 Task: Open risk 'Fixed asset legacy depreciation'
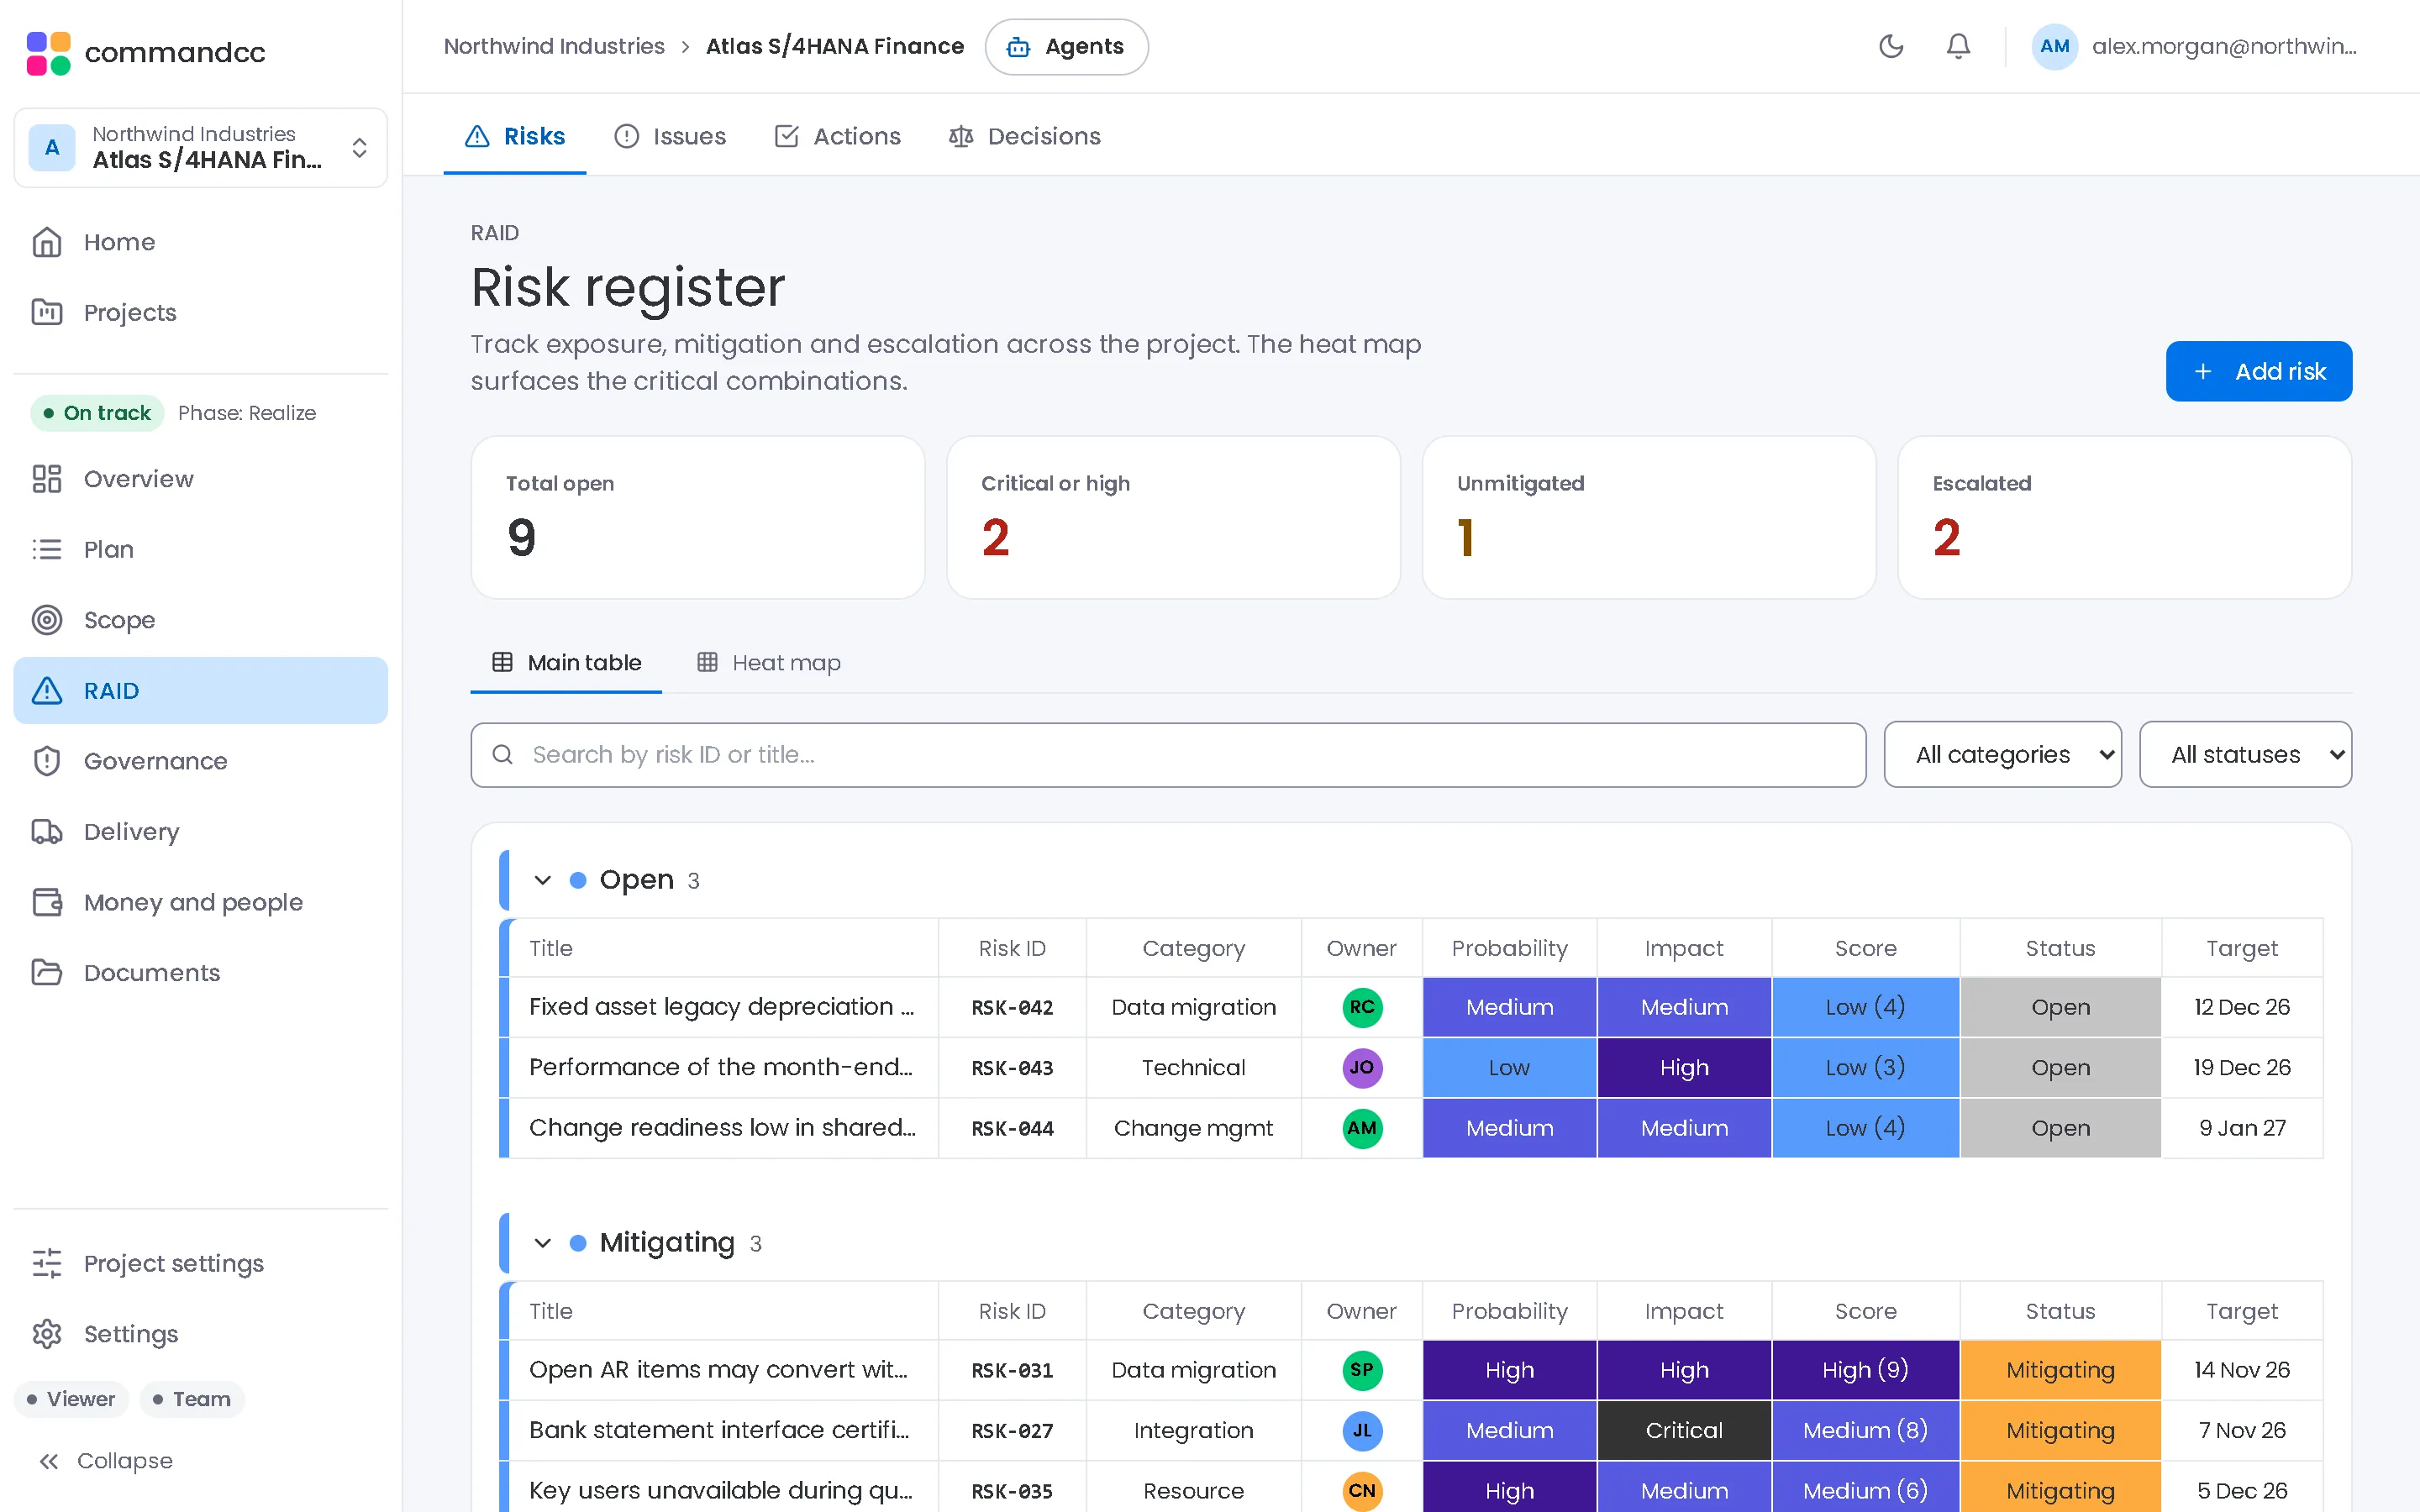[x=722, y=1007]
